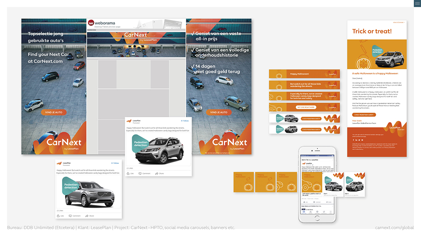Click the Facebook icon in the email footer
The height and width of the screenshot is (236, 421).
(353, 140)
